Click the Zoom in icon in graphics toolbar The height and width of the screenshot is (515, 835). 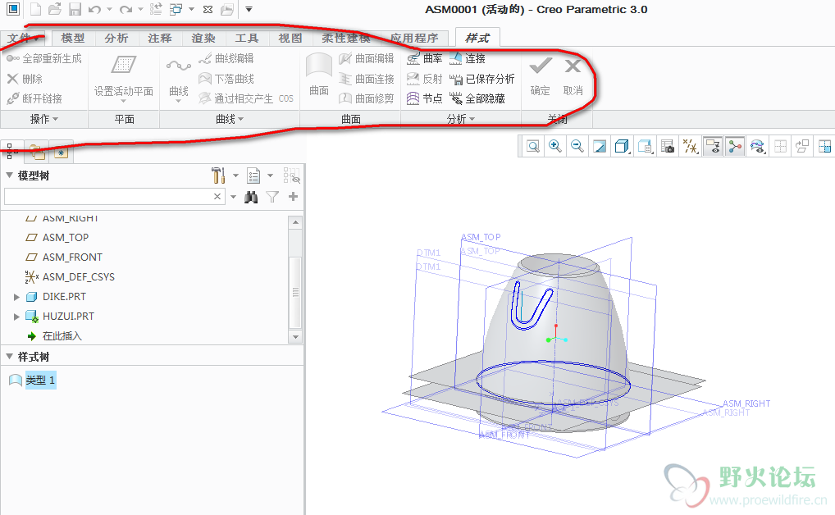pyautogui.click(x=555, y=146)
